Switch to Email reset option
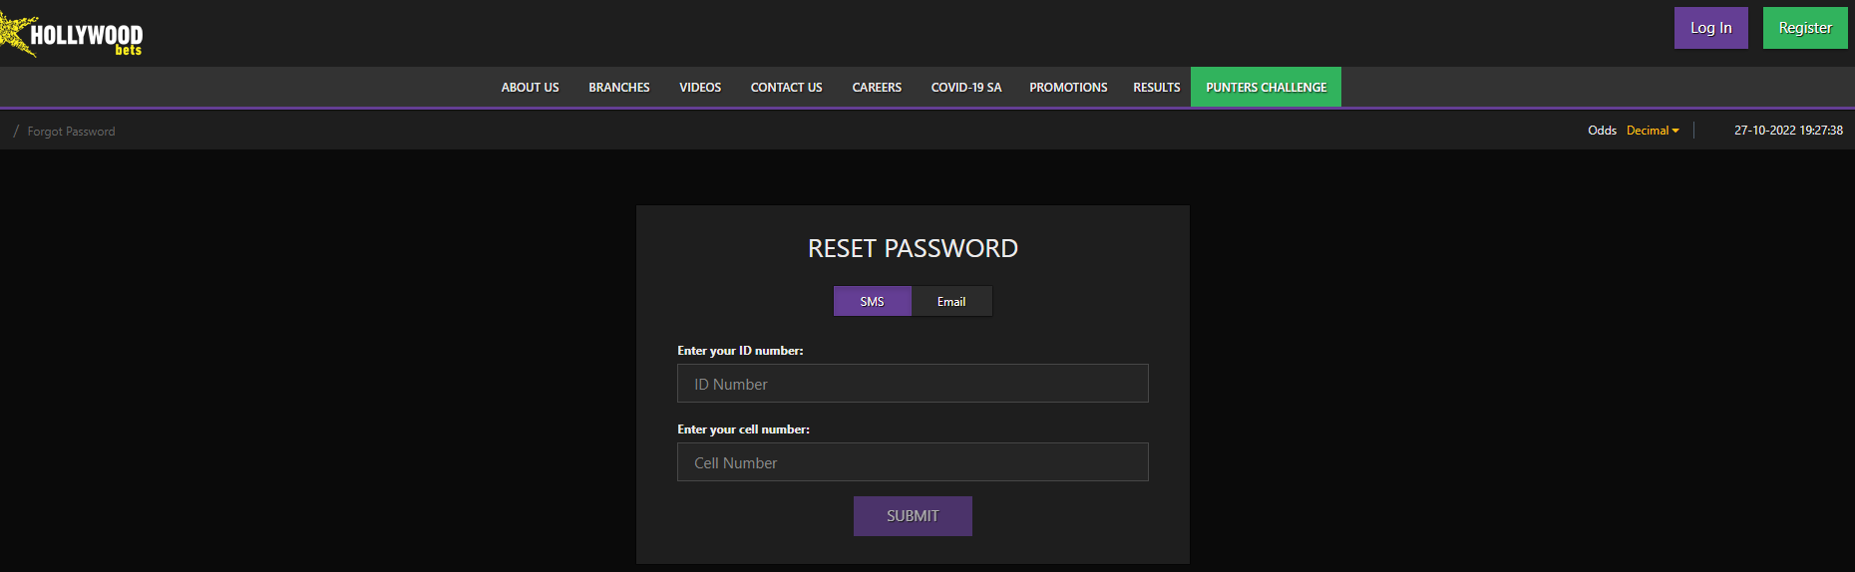Viewport: 1855px width, 572px height. pyautogui.click(x=951, y=301)
